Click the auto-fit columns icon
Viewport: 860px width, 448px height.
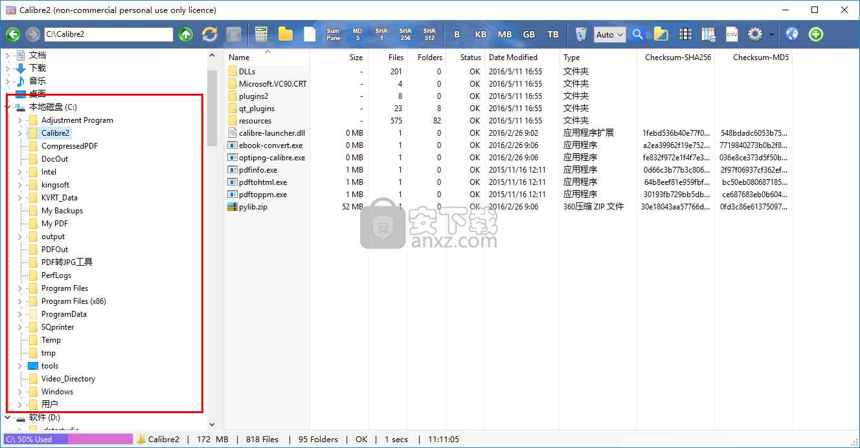click(x=685, y=34)
